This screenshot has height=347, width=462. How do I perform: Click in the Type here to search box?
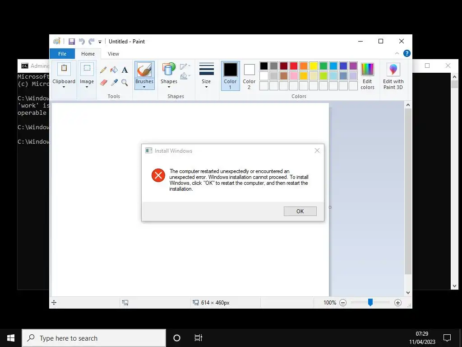click(94, 338)
